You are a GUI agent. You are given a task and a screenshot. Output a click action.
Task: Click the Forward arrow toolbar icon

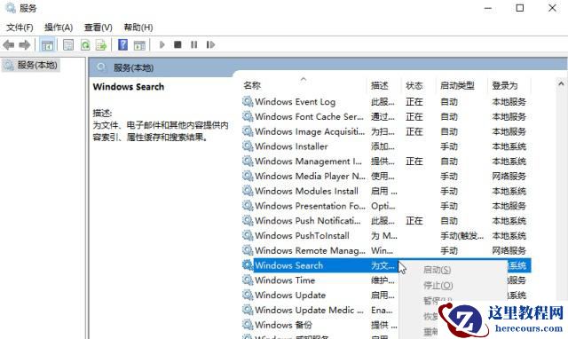tap(25, 45)
